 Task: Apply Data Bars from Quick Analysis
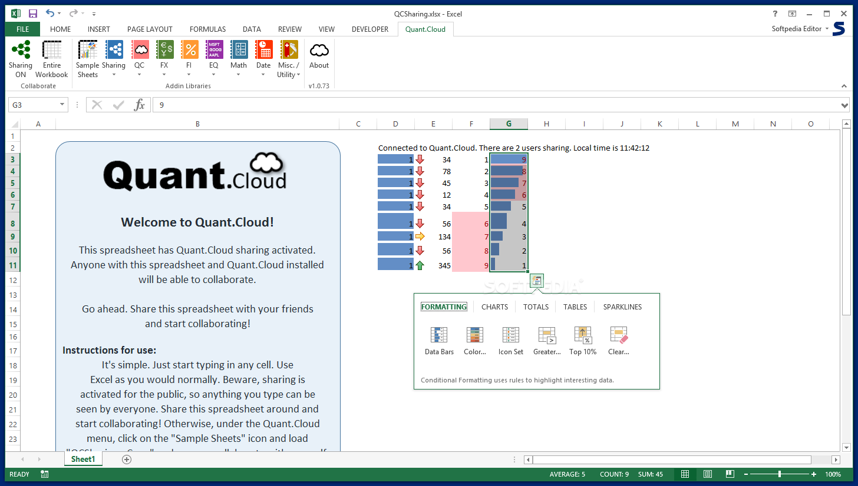(x=439, y=335)
